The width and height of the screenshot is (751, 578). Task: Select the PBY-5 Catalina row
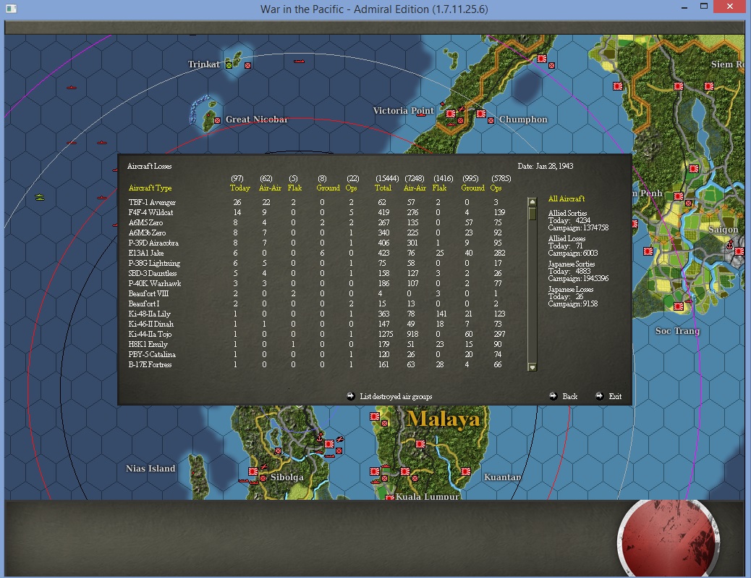pos(316,354)
